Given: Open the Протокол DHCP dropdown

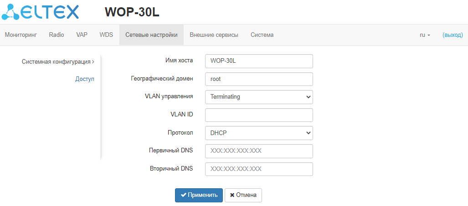Looking at the screenshot, I should pos(259,133).
